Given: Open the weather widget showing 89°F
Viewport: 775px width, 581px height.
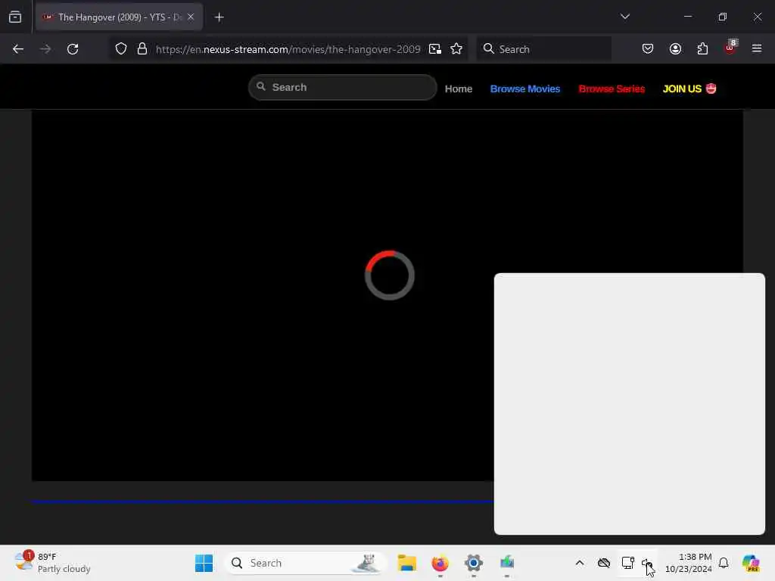Looking at the screenshot, I should pyautogui.click(x=52, y=563).
